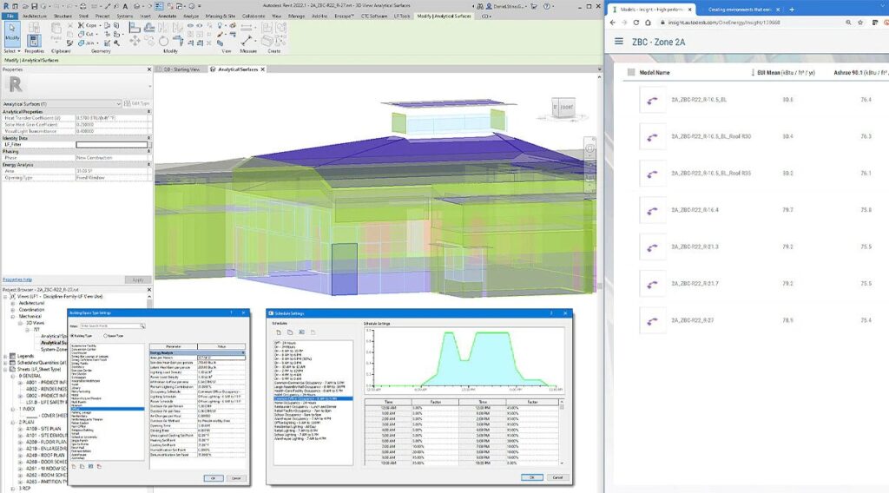Click model icon for 2A_ZBC-R22_R-27
The image size is (889, 493).
click(652, 321)
